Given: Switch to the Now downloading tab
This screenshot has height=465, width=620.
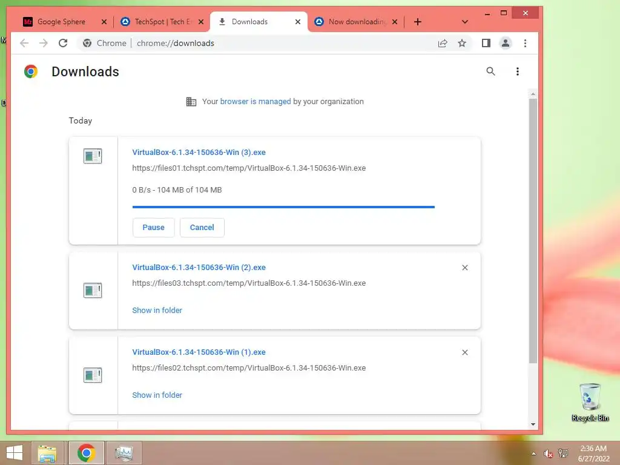Looking at the screenshot, I should pos(356,22).
